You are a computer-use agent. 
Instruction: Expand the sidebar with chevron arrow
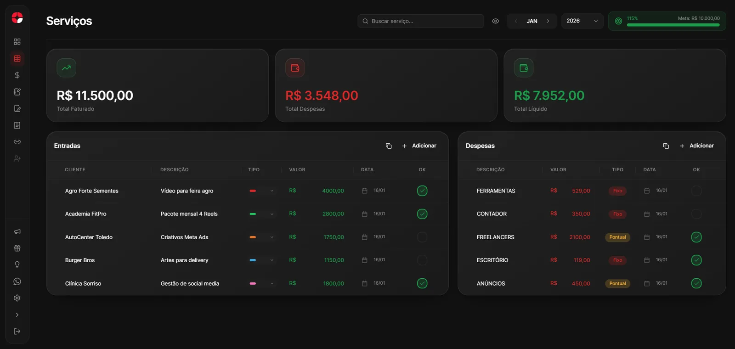tap(17, 315)
